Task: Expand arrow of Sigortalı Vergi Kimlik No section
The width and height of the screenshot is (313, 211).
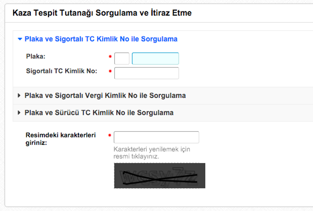Action: (19, 96)
